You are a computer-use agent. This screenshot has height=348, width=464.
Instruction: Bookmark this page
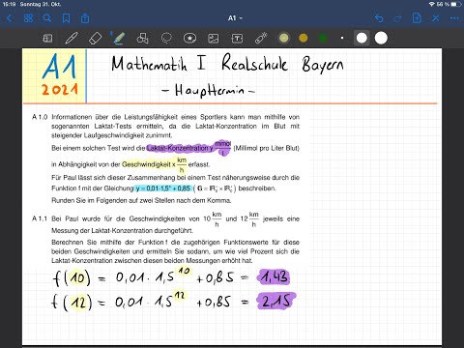click(x=66, y=18)
